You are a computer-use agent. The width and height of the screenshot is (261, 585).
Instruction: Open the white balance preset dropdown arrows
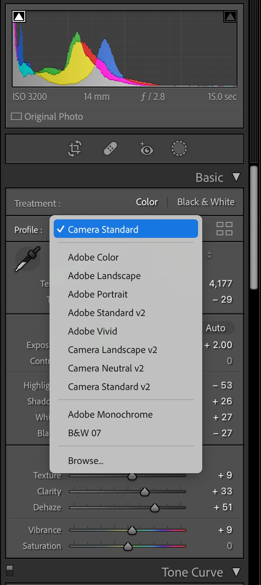pyautogui.click(x=209, y=255)
